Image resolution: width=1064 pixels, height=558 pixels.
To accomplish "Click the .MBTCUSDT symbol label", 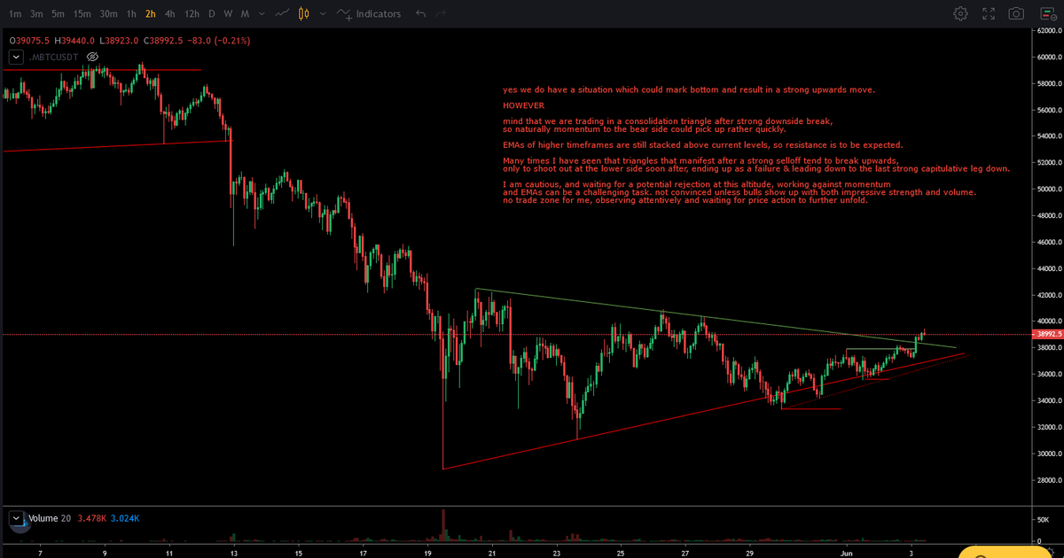I will pyautogui.click(x=54, y=57).
